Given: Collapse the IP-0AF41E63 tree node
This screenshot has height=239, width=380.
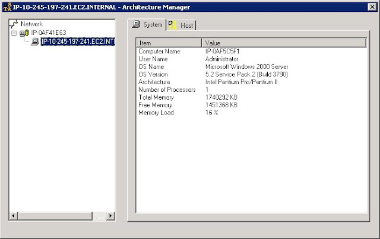Looking at the screenshot, I should click(14, 33).
